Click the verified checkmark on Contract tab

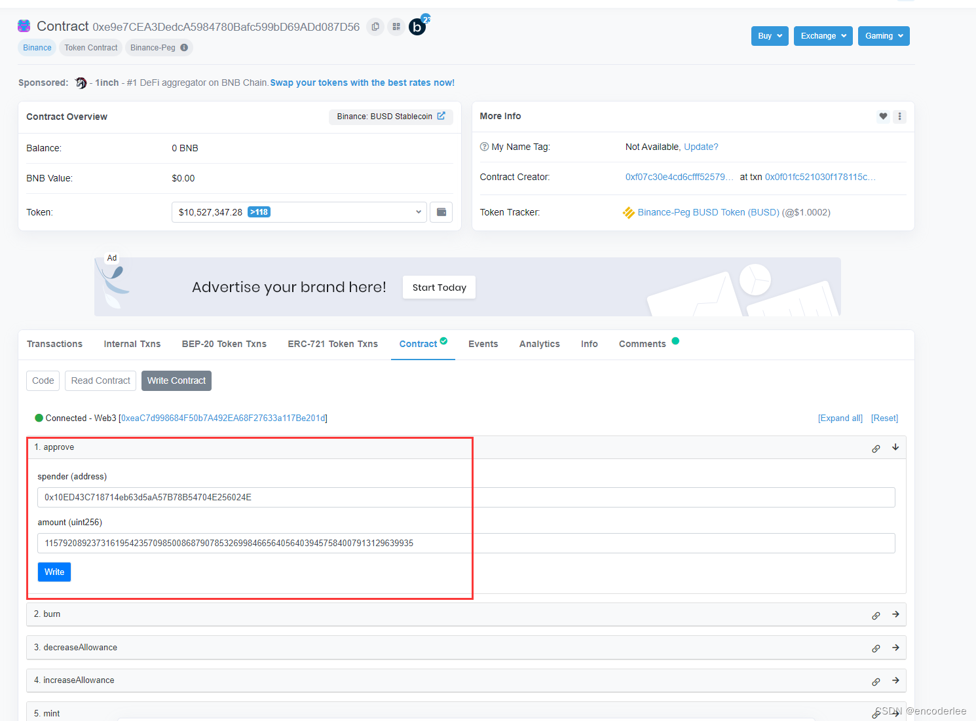click(443, 341)
